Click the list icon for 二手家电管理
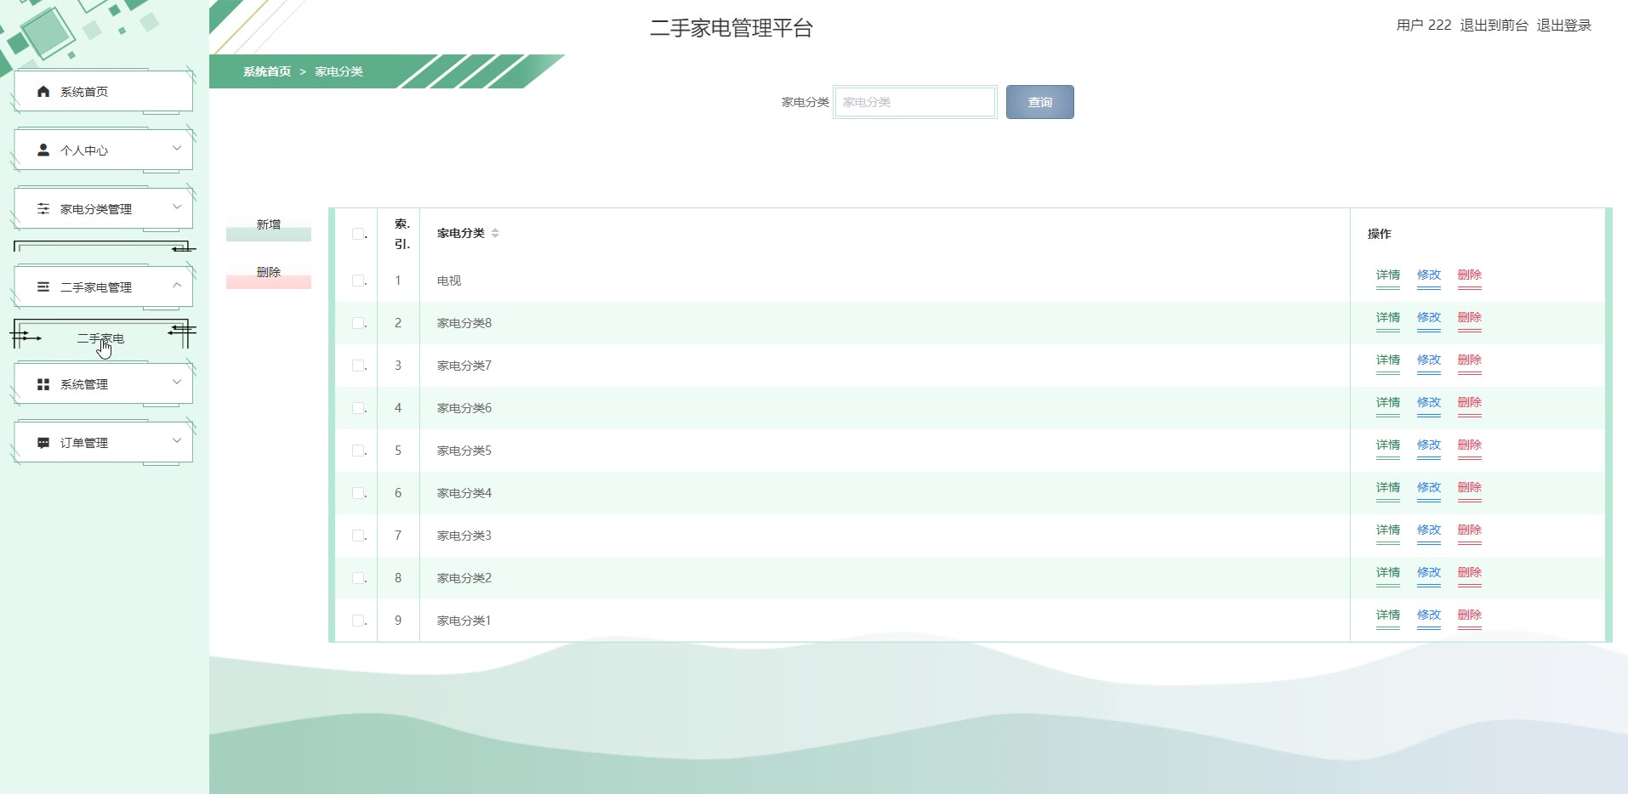Image resolution: width=1628 pixels, height=794 pixels. click(x=43, y=287)
